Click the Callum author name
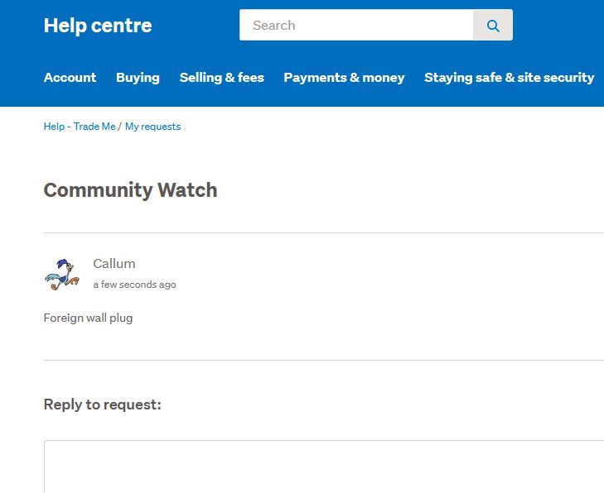604x493 pixels. point(114,263)
